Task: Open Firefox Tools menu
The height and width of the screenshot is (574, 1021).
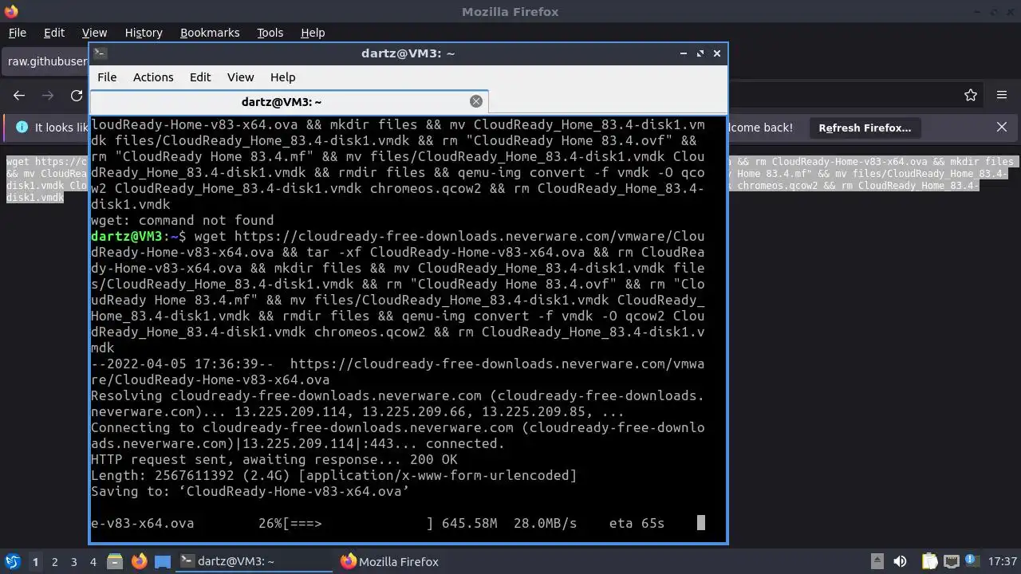Action: pos(270,33)
